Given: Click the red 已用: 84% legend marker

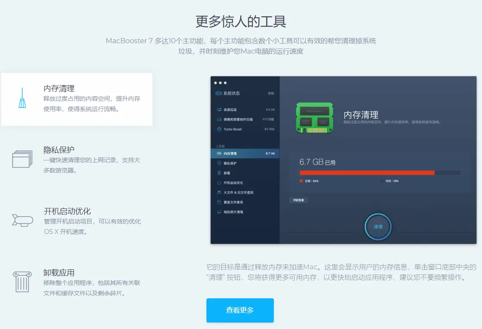Looking at the screenshot, I should click(x=301, y=181).
